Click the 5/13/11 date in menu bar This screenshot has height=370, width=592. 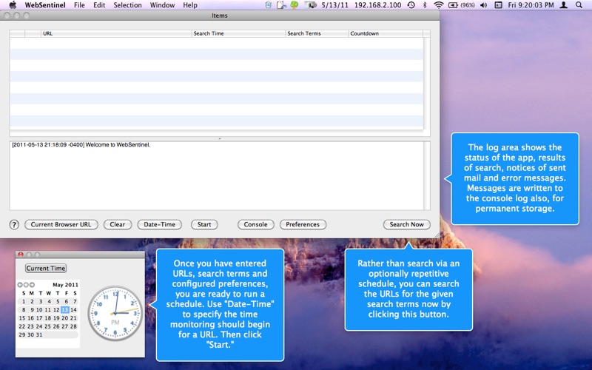pos(334,5)
